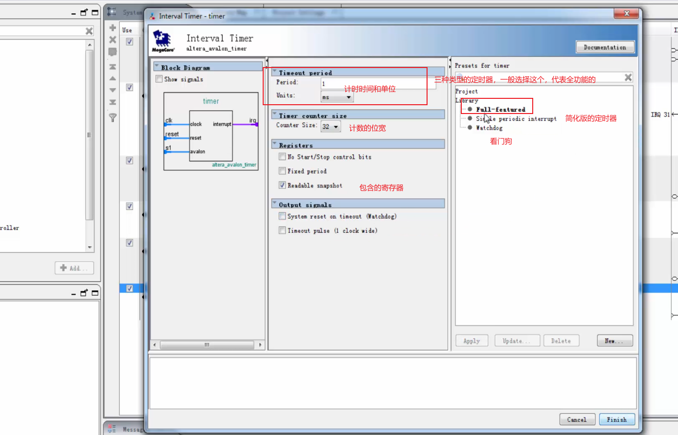
Task: Click the block diagram scrollbar left arrow
Action: 155,345
